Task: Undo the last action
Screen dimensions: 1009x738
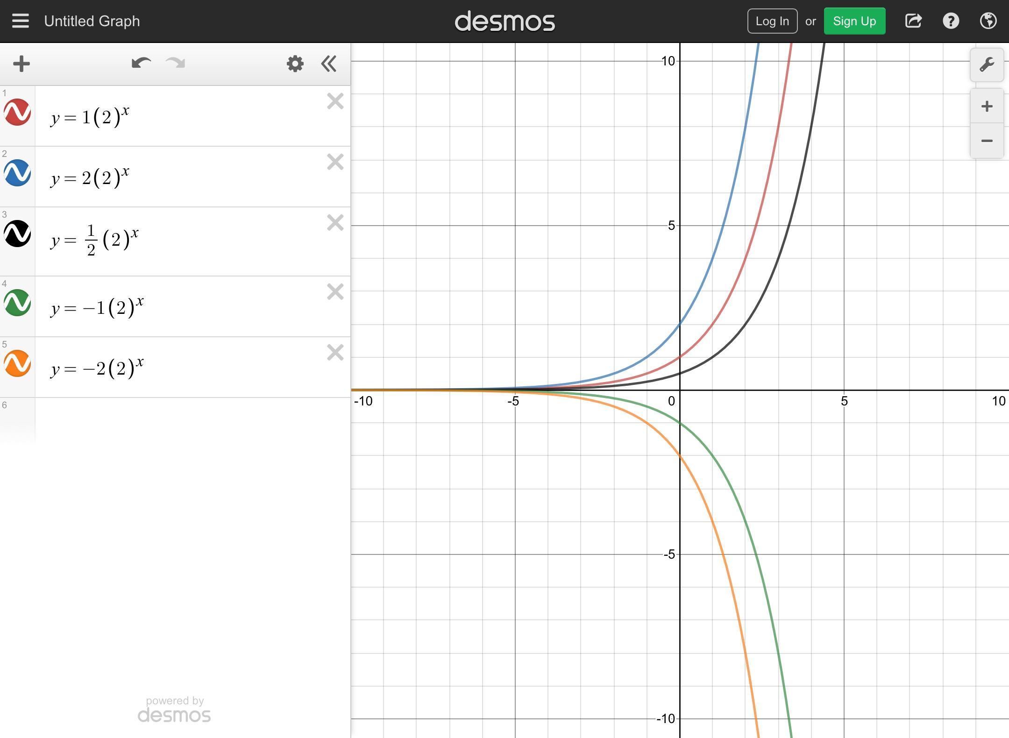Action: (x=141, y=64)
